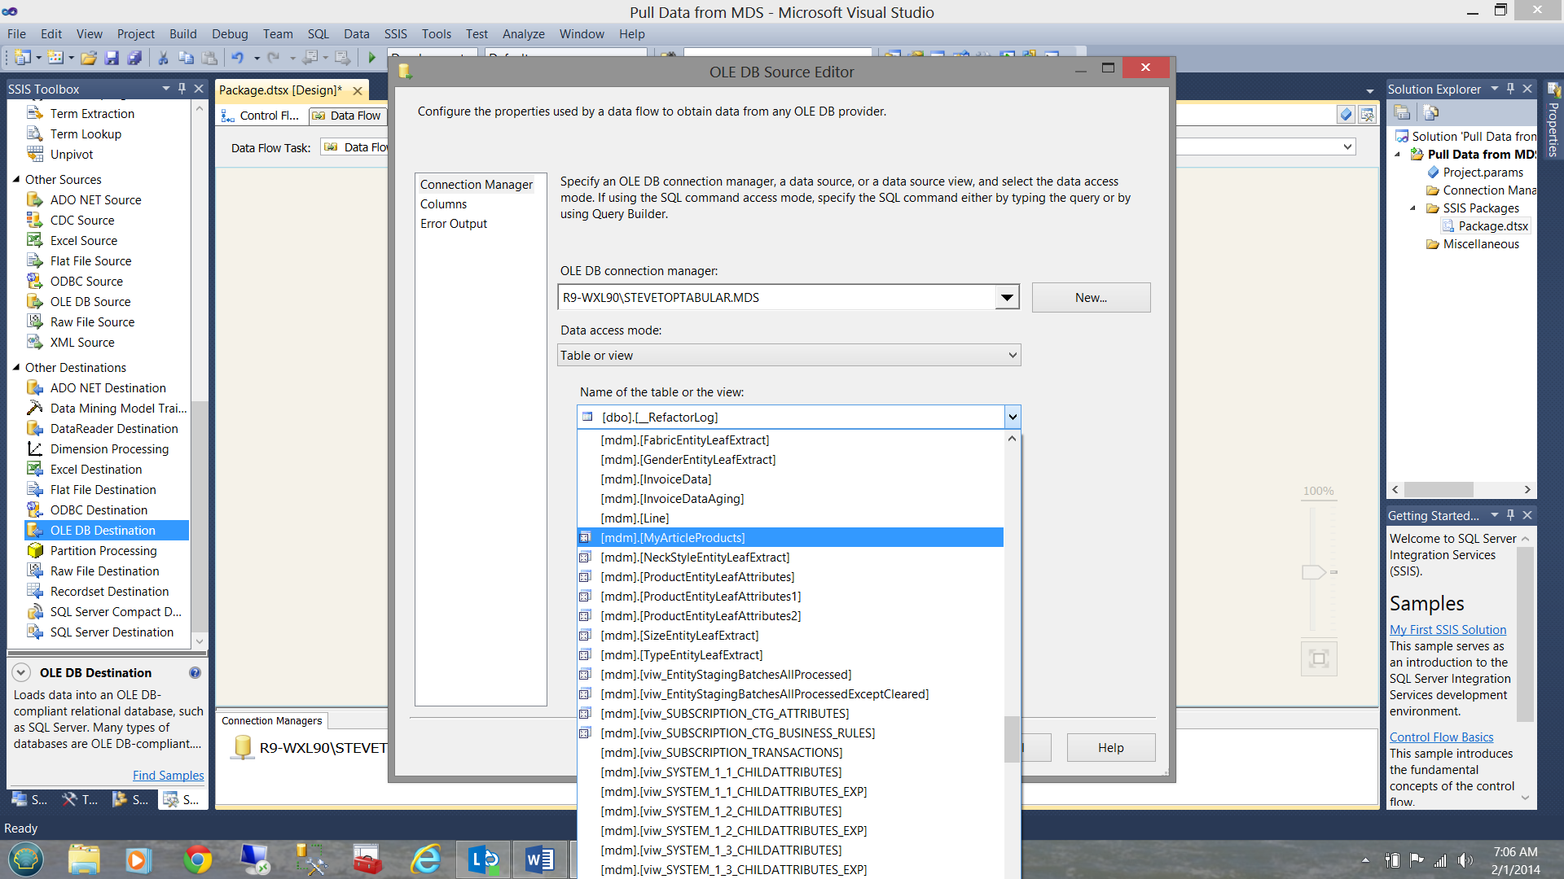Select the Columns tab in editor
The width and height of the screenshot is (1564, 879).
(x=444, y=203)
